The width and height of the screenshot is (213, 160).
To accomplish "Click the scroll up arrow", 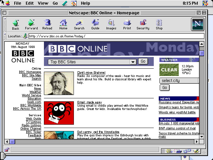I will (202, 44).
